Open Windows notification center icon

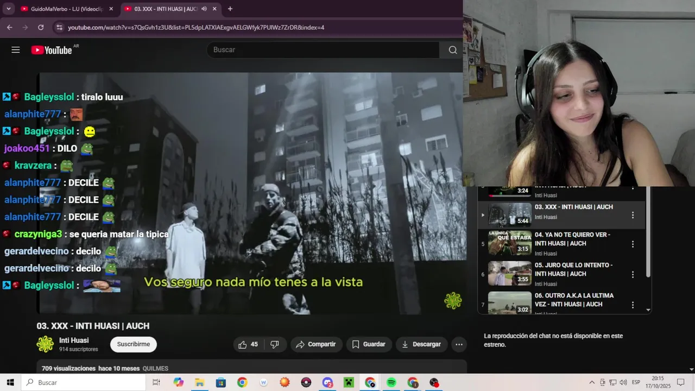point(680,382)
